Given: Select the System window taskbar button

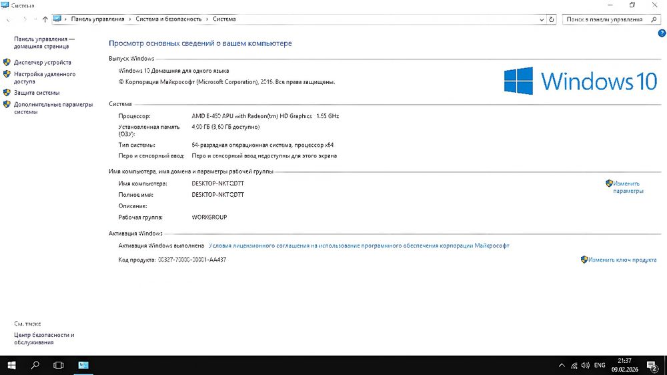Looking at the screenshot, I should (x=83, y=365).
